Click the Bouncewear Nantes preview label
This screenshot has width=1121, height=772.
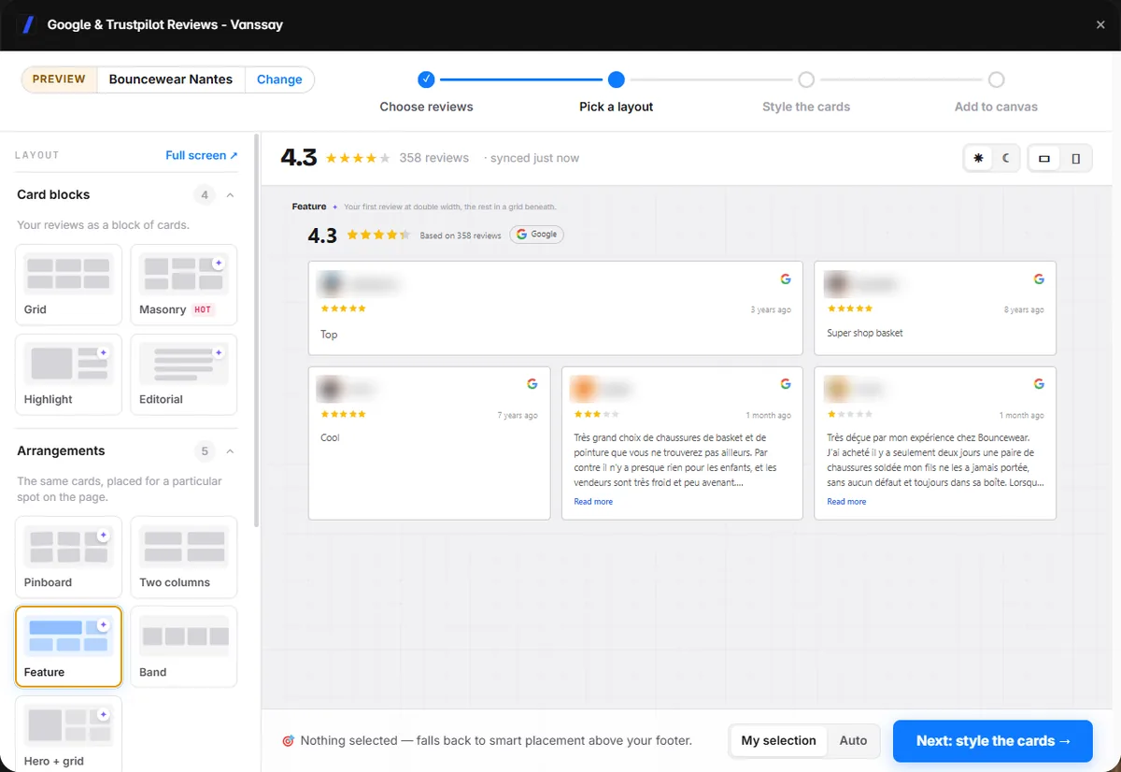coord(171,79)
